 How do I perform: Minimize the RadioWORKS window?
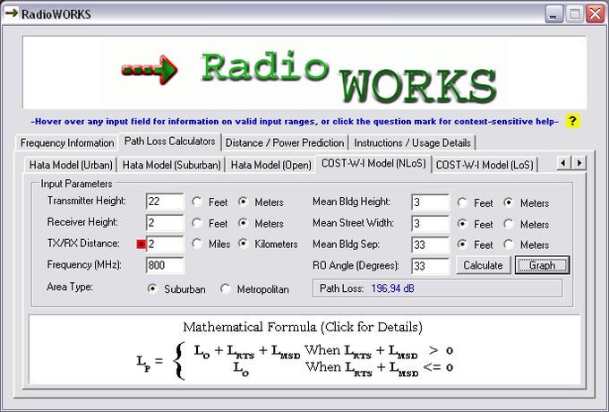(x=554, y=14)
